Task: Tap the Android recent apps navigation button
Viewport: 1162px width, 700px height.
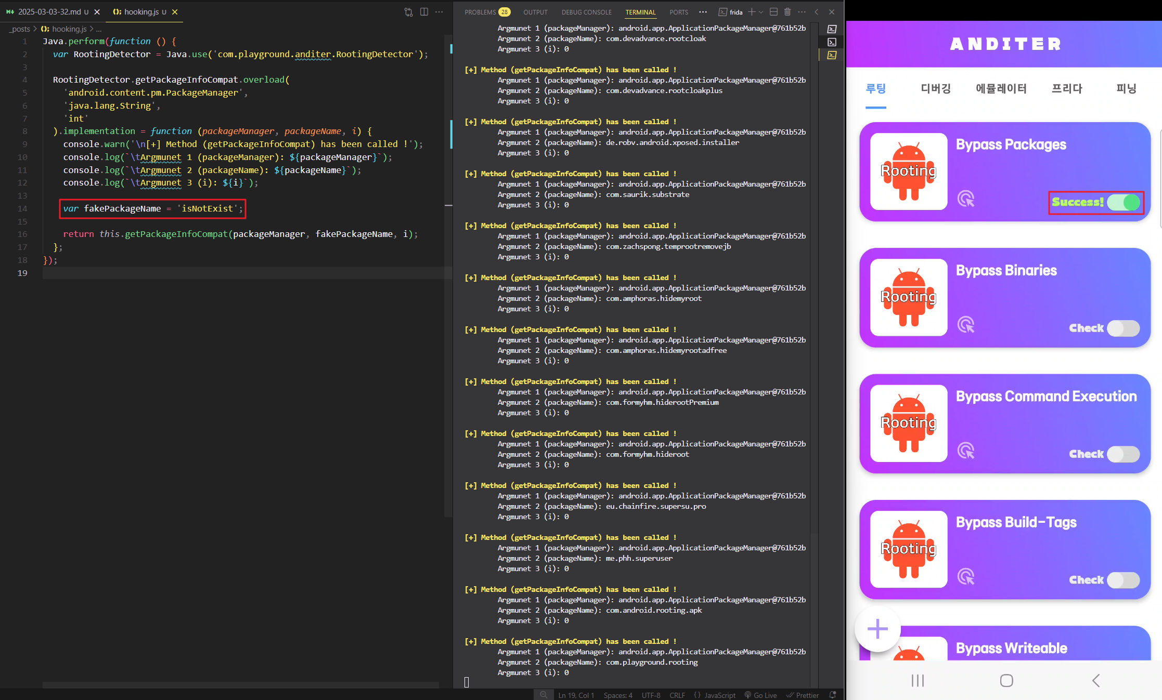Action: pyautogui.click(x=918, y=680)
